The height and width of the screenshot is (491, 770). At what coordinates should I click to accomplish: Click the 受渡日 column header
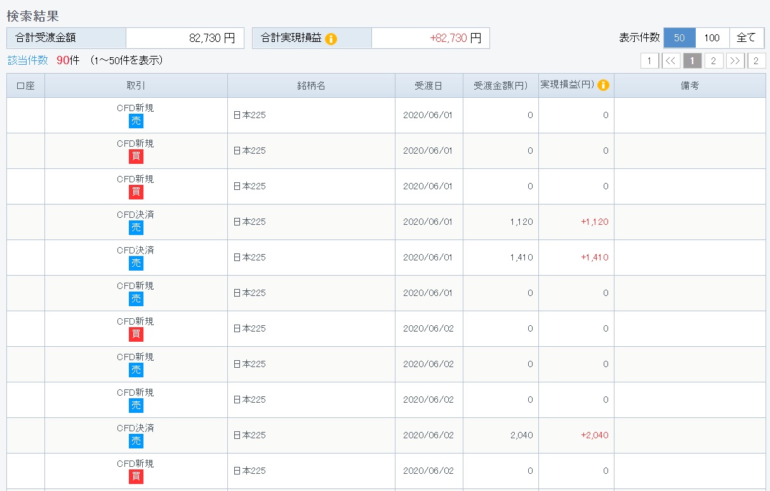428,86
